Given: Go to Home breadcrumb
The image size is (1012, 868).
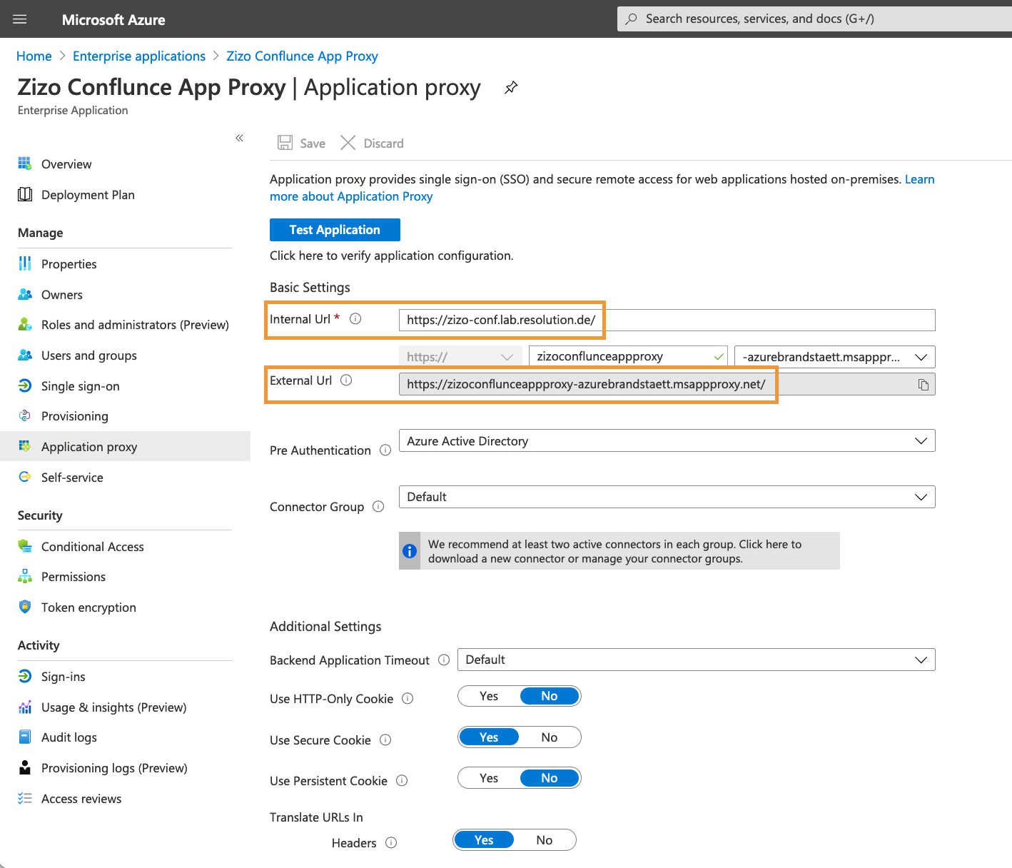Looking at the screenshot, I should tap(34, 56).
